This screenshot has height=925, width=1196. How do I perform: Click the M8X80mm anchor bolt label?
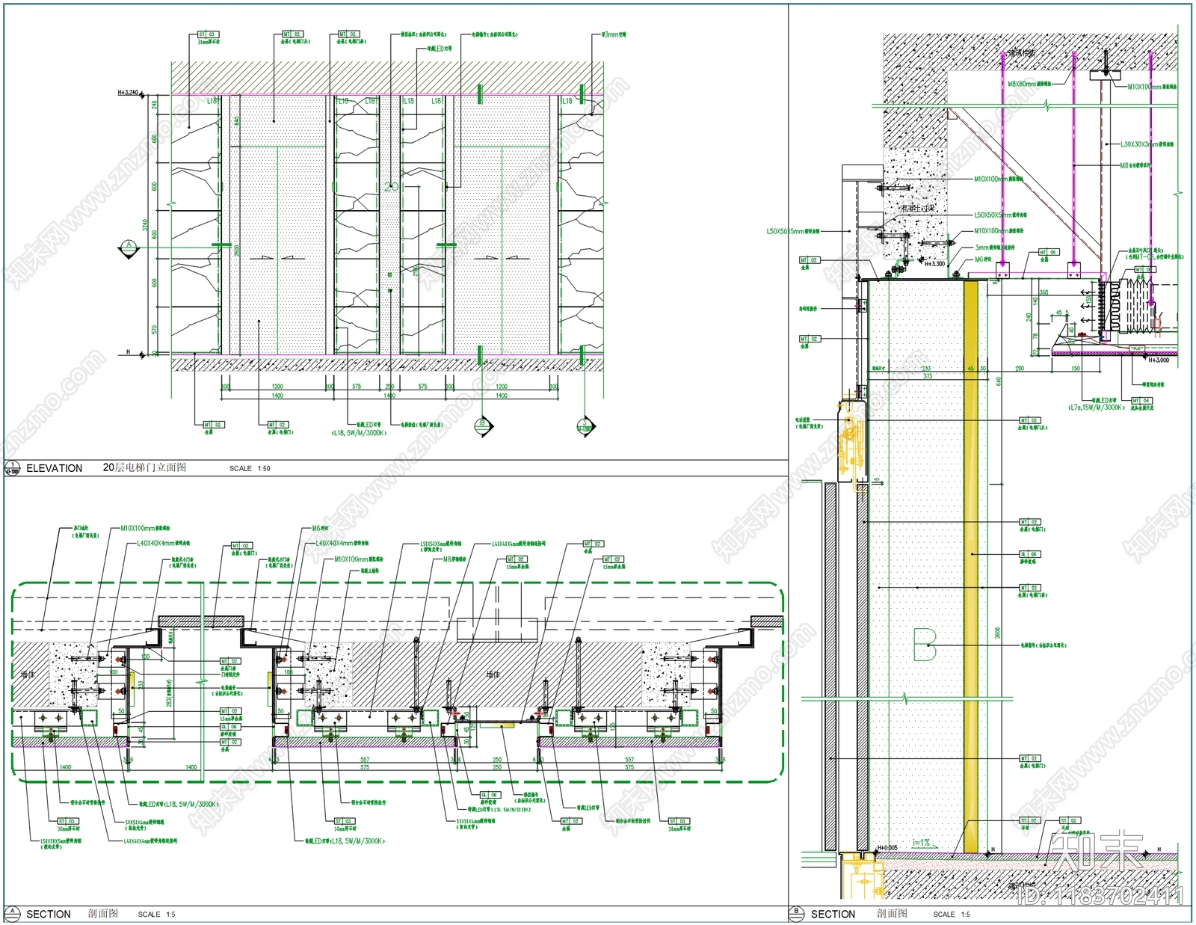tap(1029, 84)
